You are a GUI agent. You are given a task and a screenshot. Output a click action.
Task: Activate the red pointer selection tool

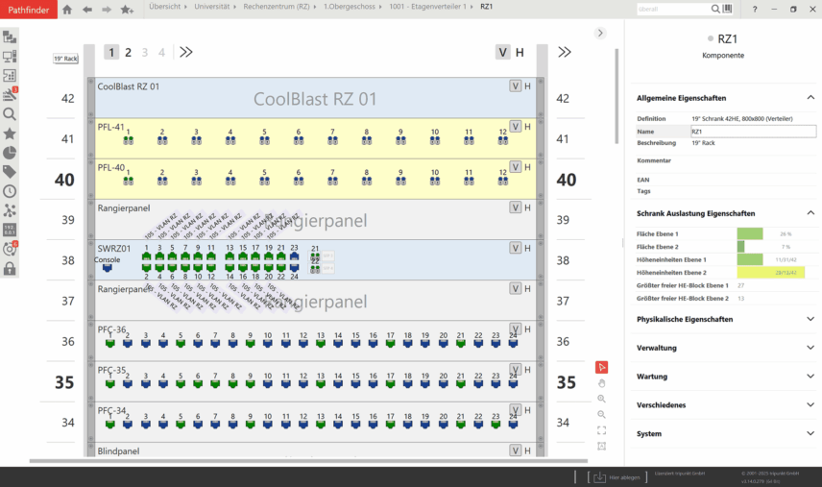tap(601, 367)
